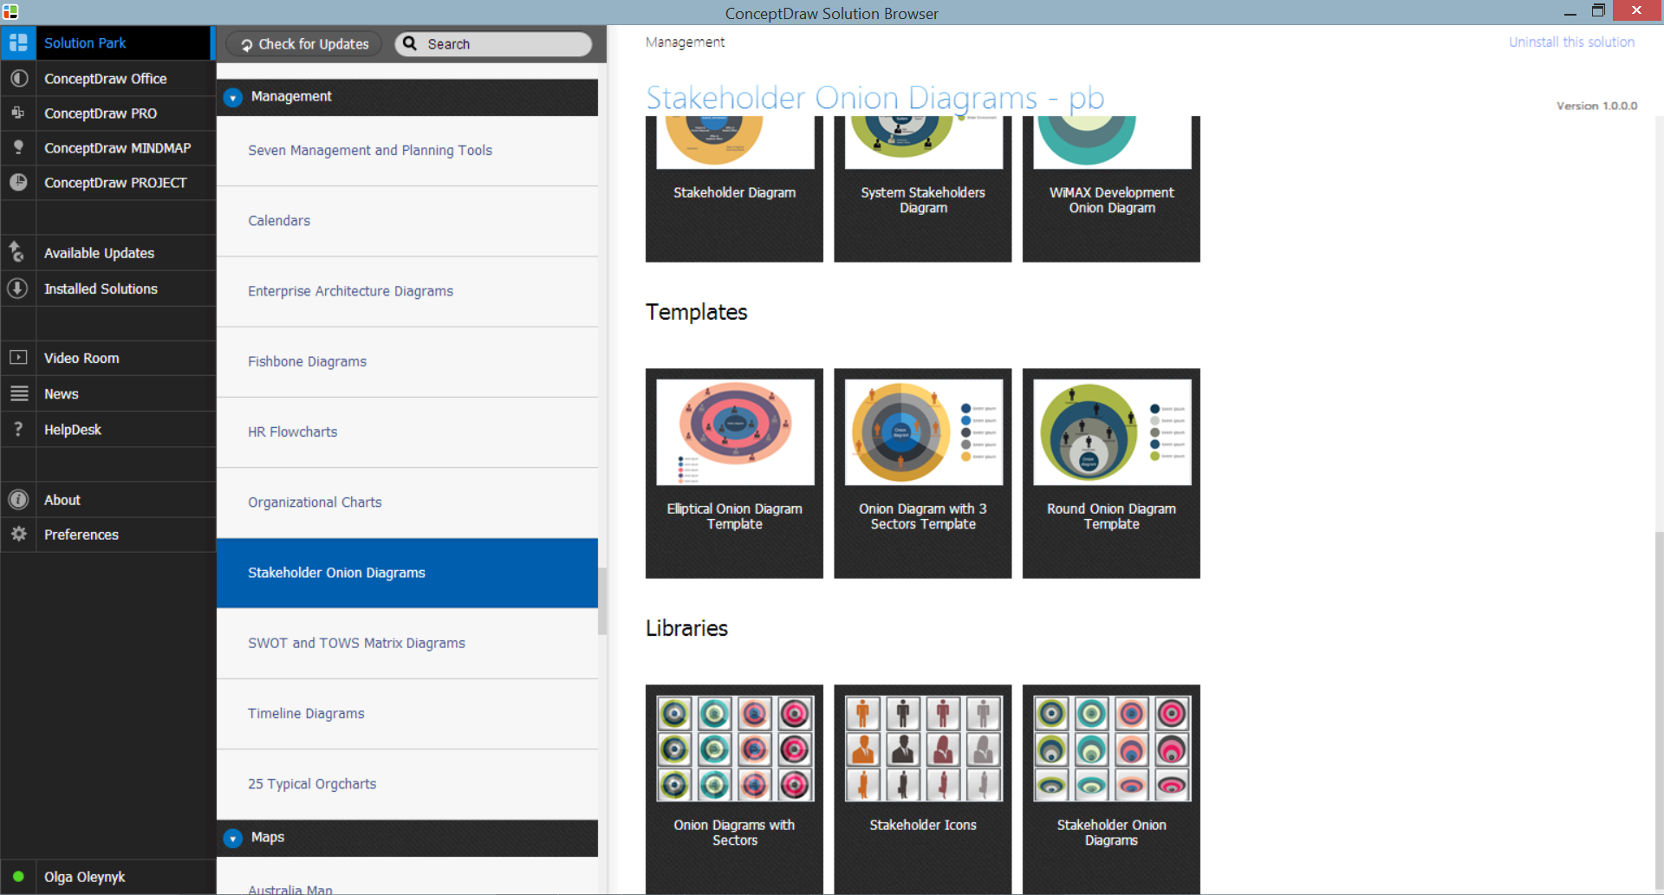Select Calendars solution
This screenshot has height=895, width=1664.
(x=407, y=220)
